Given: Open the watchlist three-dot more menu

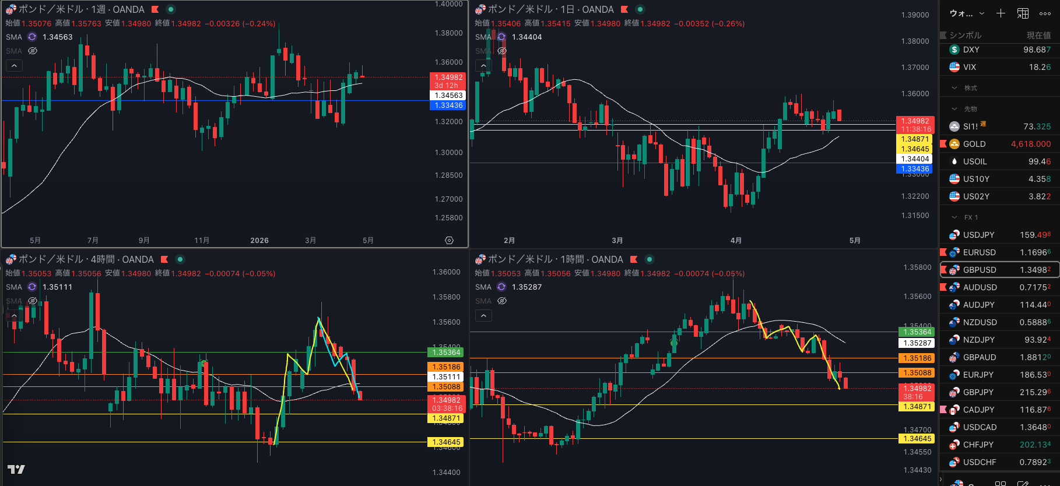Looking at the screenshot, I should (1045, 13).
